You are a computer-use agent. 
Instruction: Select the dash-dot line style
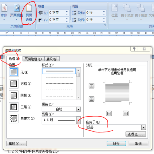click(59, 96)
